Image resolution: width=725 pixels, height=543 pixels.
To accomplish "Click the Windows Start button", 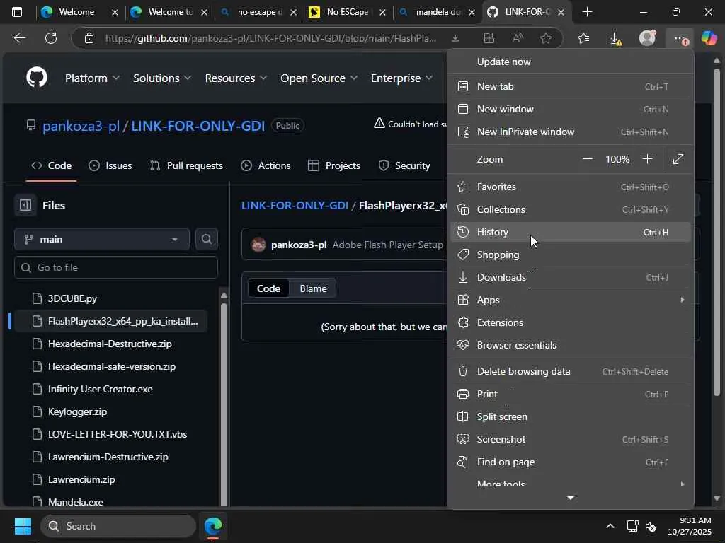I will coord(23,526).
